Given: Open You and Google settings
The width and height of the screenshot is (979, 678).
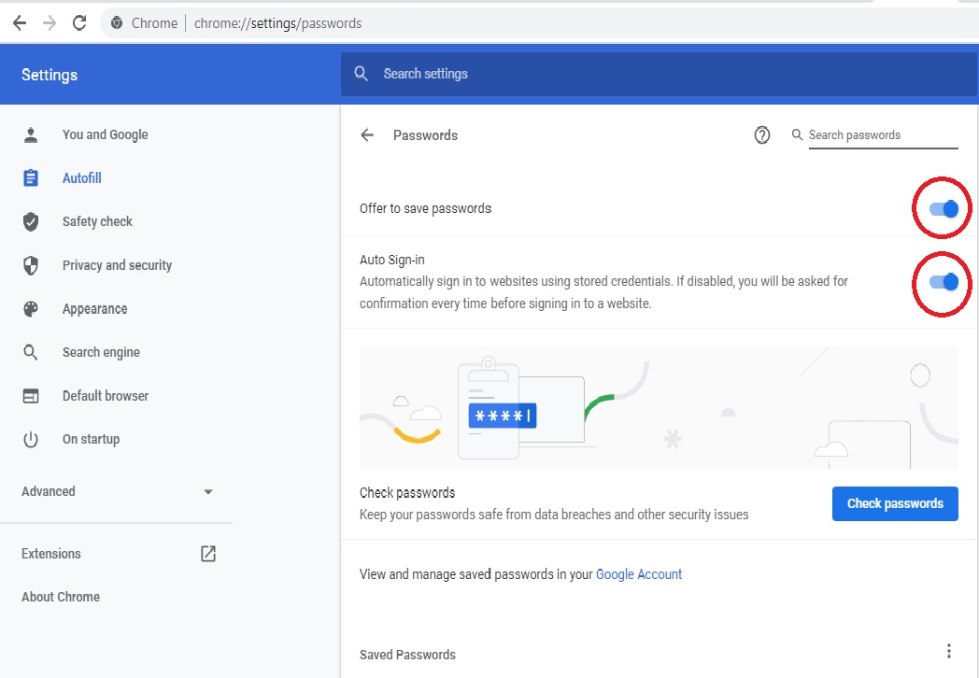Looking at the screenshot, I should click(x=105, y=134).
